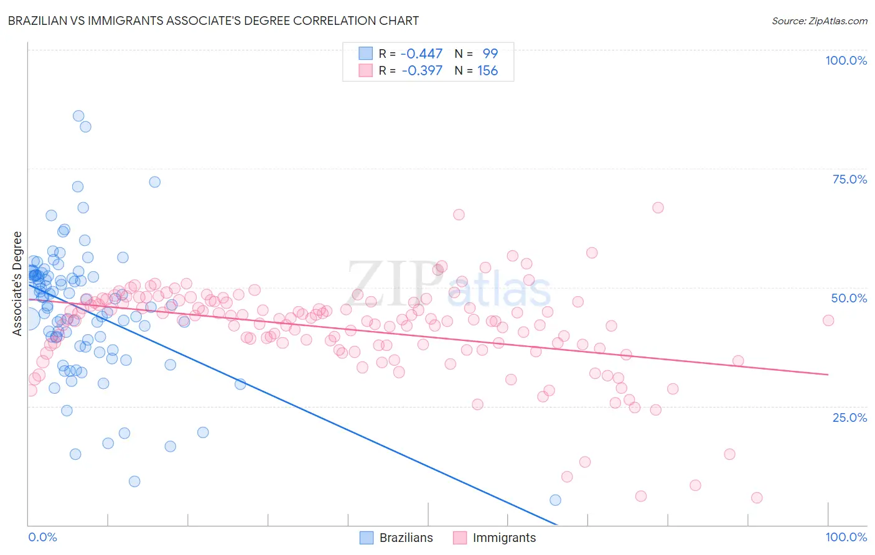Image resolution: width=875 pixels, height=555 pixels.
Task: Click the large blue dot on the y-axis
Action: [29, 319]
